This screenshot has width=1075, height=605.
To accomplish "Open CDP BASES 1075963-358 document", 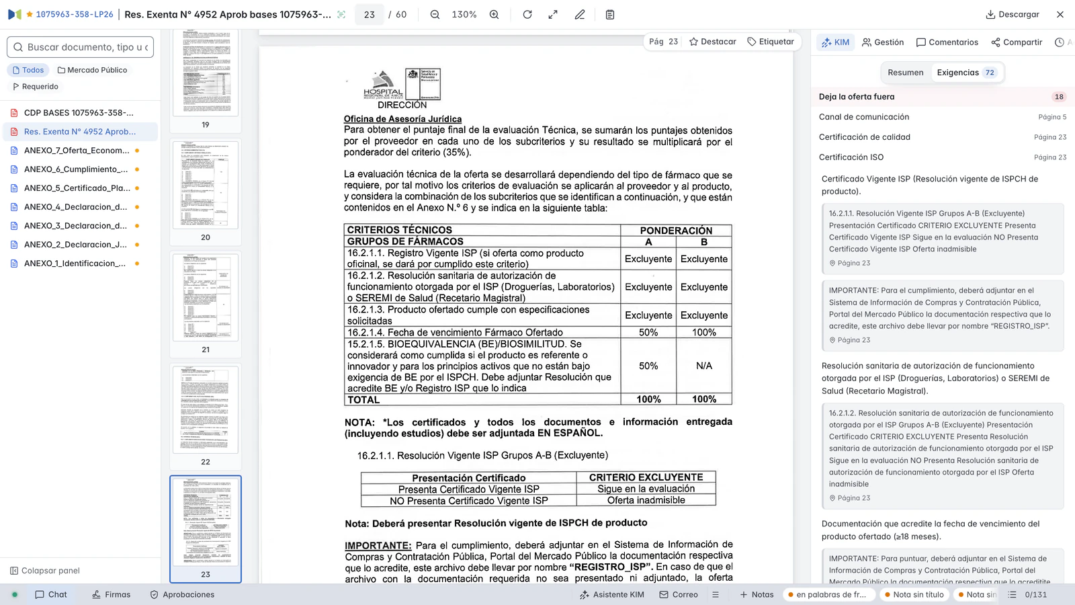I will point(80,113).
